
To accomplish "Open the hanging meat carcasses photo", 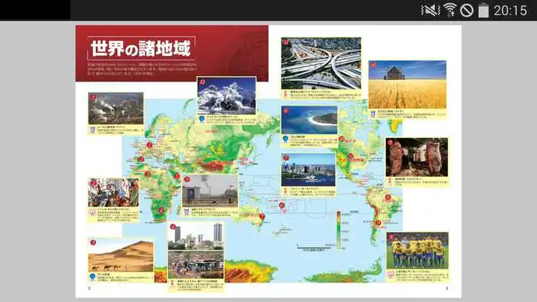I will pos(417,157).
